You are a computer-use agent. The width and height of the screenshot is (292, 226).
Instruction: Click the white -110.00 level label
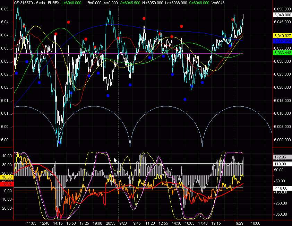[x=283, y=189]
